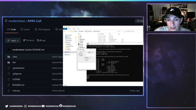Image resolution: width=196 pixels, height=110 pixels.
Task: Click the Pull requests tab icon
Action: (x=36, y=29)
